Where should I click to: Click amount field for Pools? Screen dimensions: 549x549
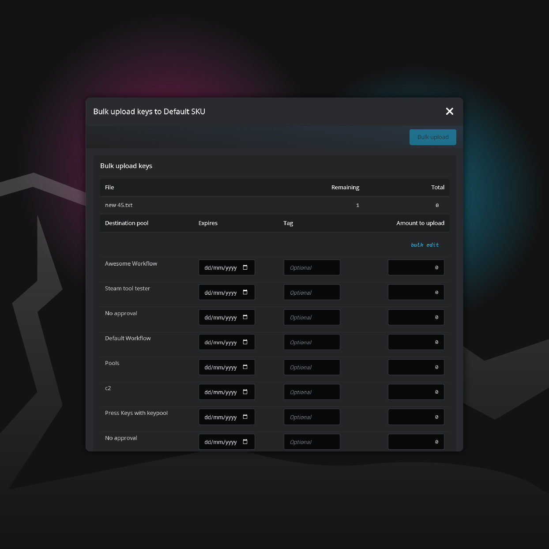pyautogui.click(x=416, y=367)
